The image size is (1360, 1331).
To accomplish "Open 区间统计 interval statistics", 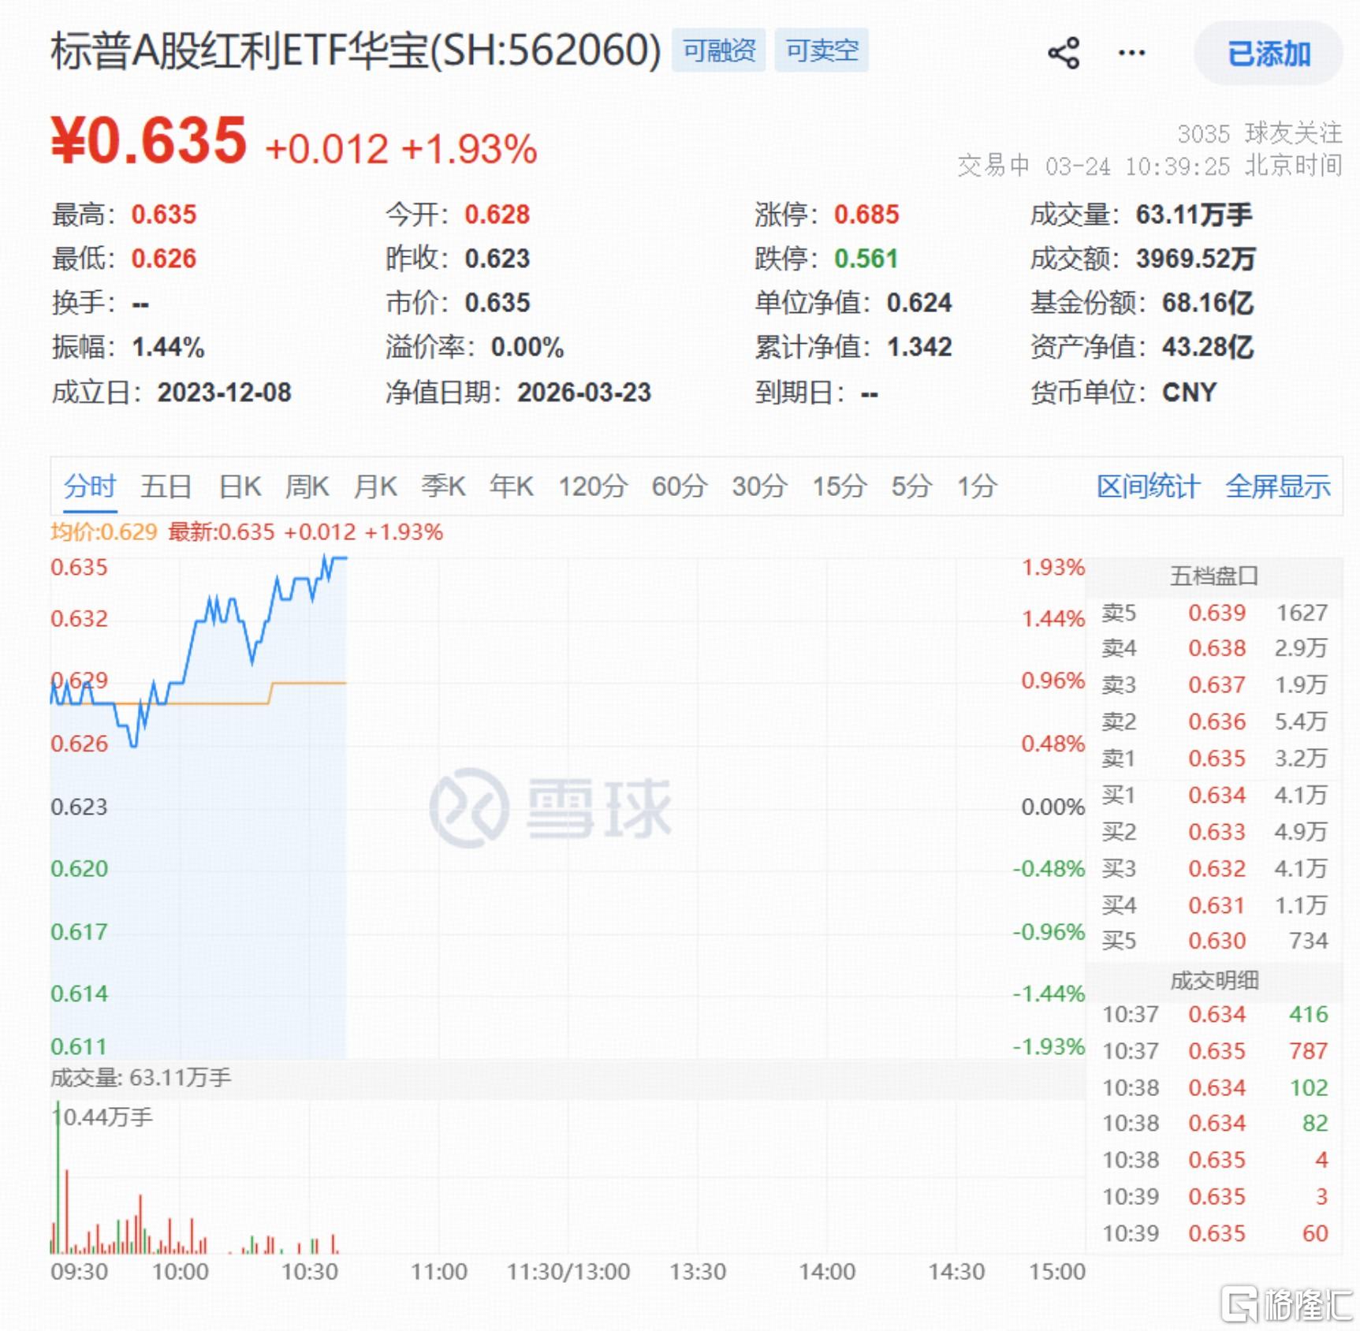I will pos(1148,487).
